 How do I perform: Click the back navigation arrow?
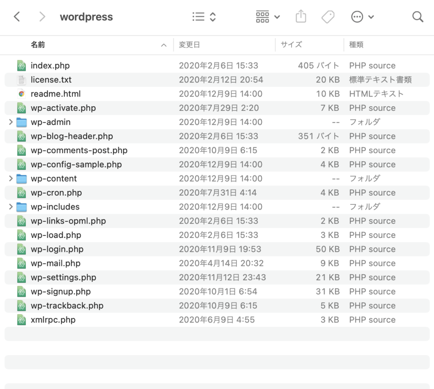17,17
